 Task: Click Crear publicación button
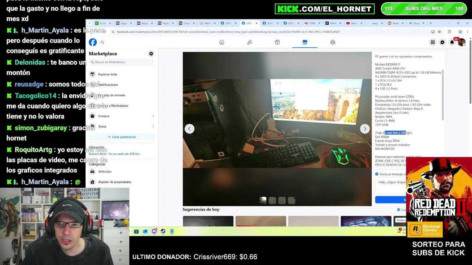click(122, 137)
